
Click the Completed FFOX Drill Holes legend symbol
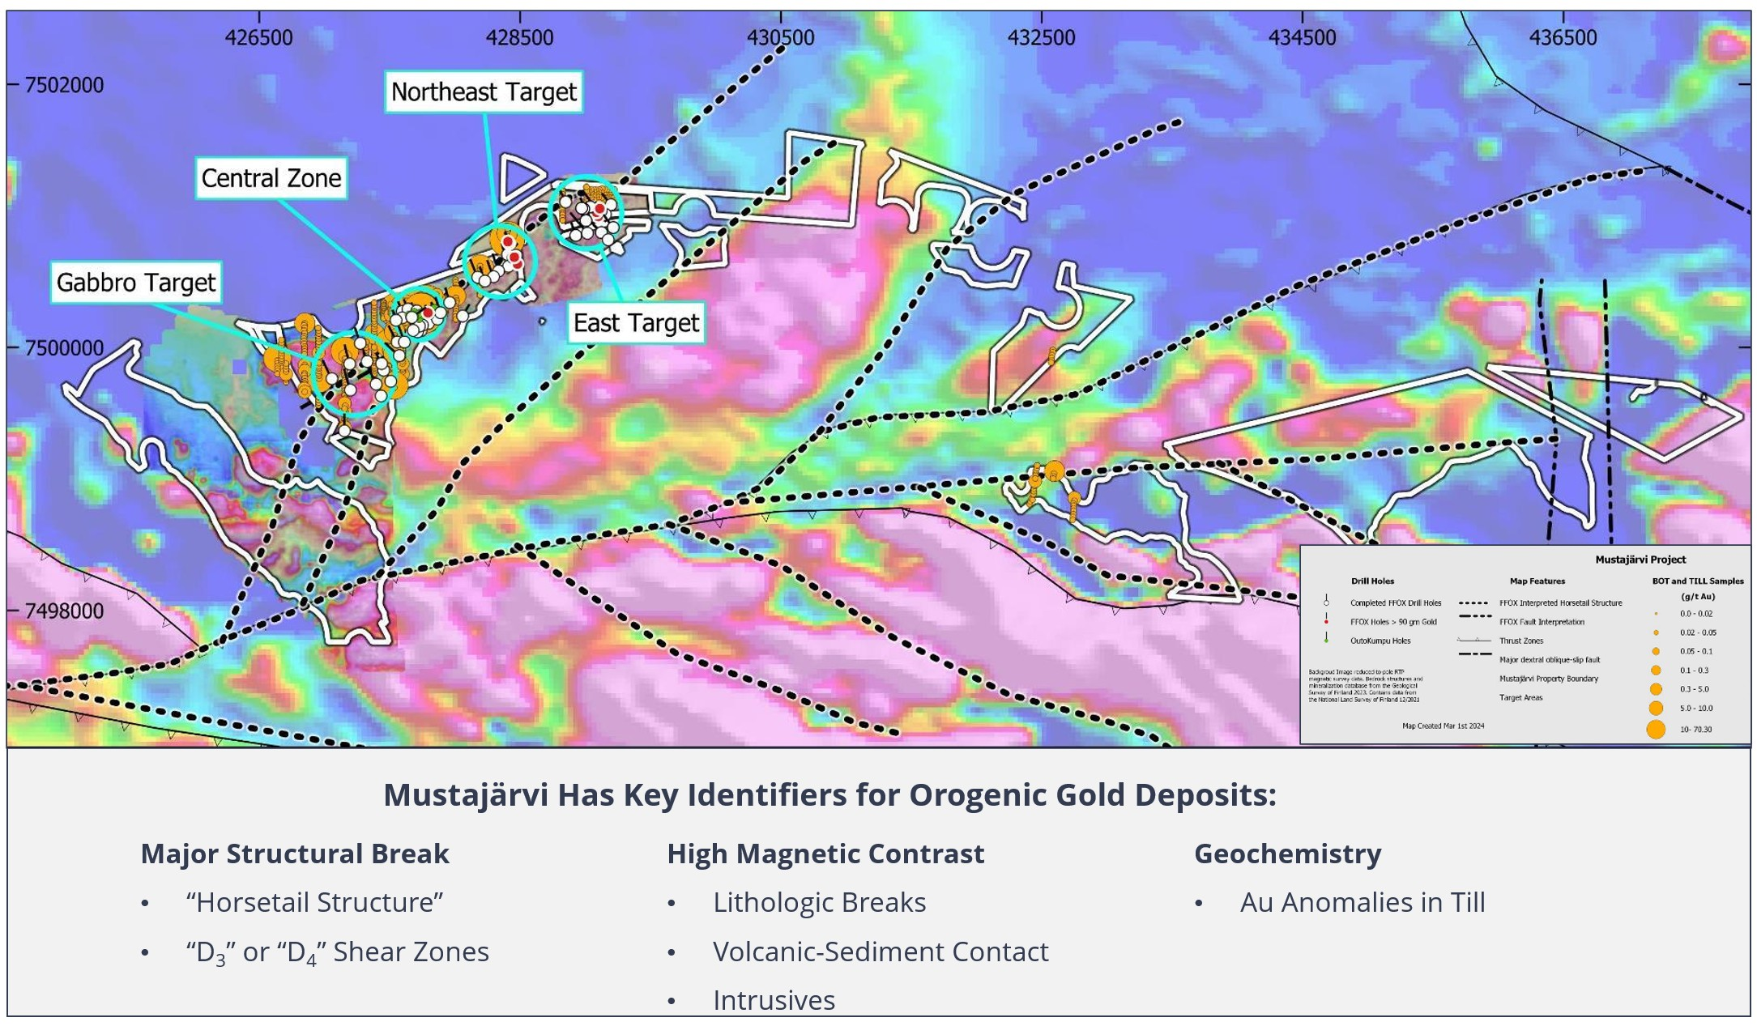pyautogui.click(x=1326, y=600)
